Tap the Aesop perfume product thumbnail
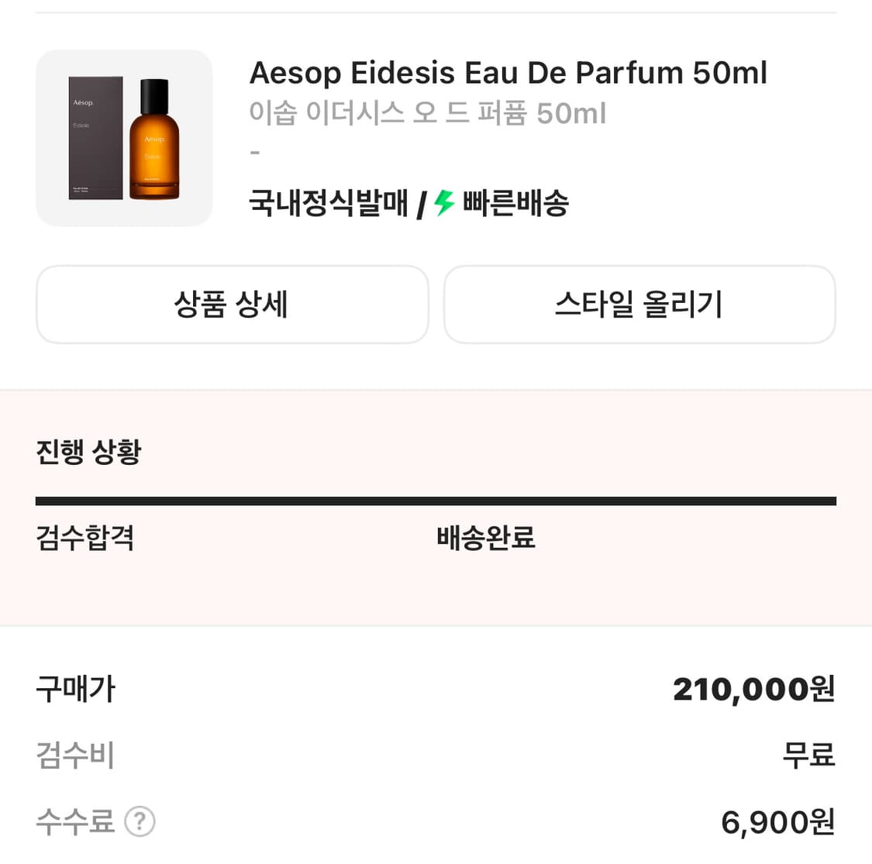 click(x=124, y=137)
